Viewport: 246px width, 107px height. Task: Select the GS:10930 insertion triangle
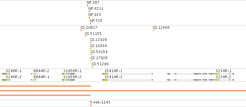click(x=91, y=49)
